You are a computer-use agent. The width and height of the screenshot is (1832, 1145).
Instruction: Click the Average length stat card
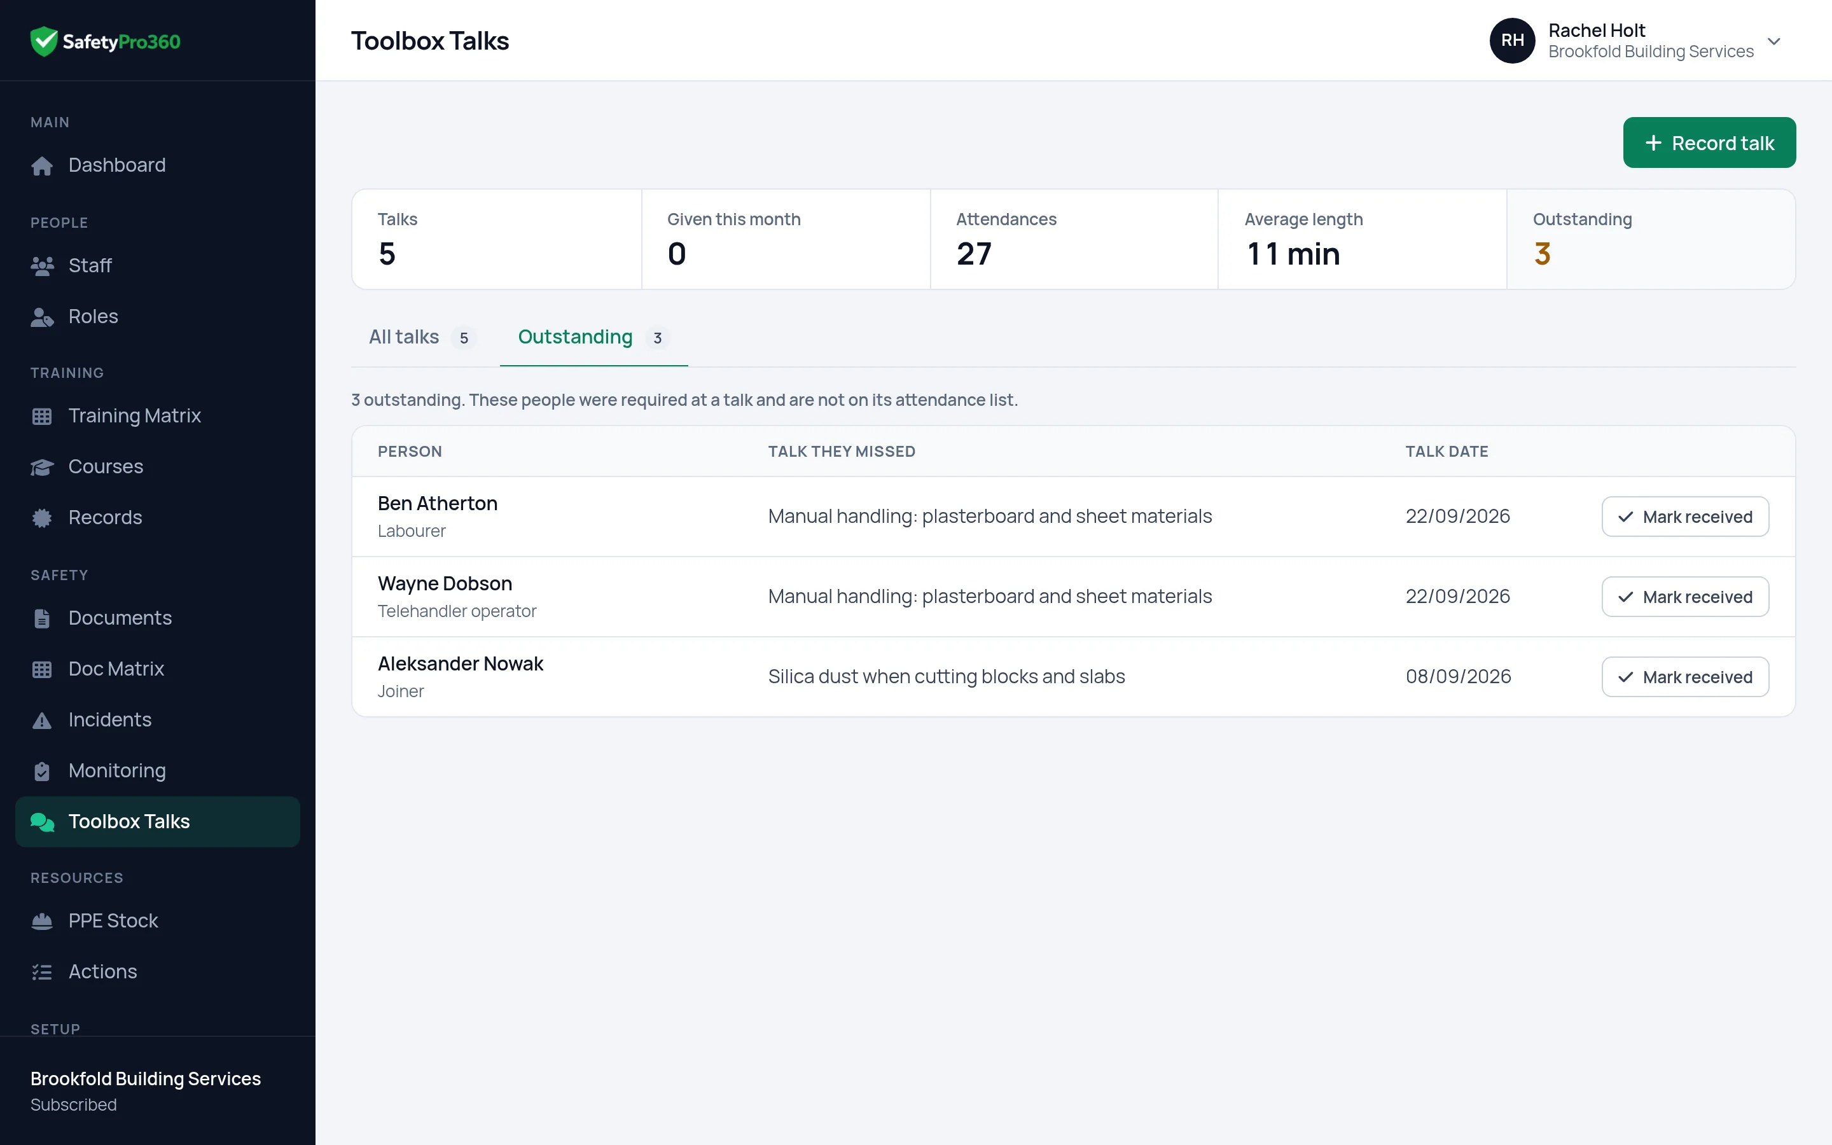tap(1363, 239)
